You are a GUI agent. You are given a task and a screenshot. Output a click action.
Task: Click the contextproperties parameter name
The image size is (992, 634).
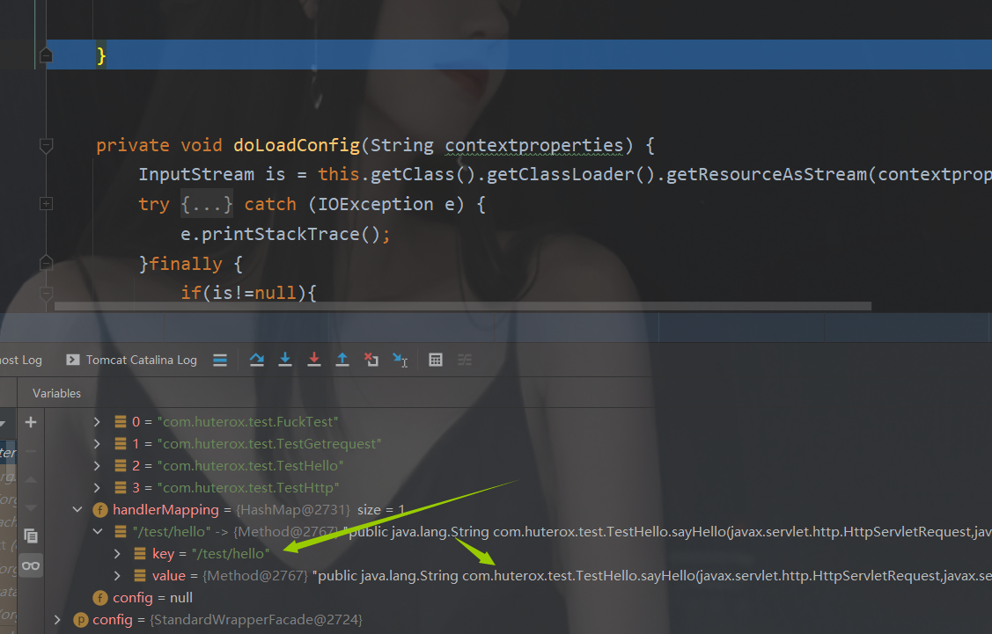(534, 145)
